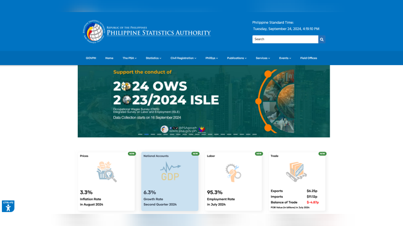Click the Imports label
The image size is (403, 226).
pos(277,197)
